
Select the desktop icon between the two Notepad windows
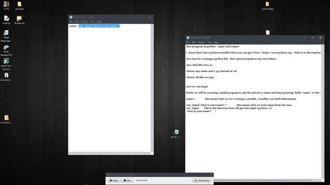coord(176,132)
